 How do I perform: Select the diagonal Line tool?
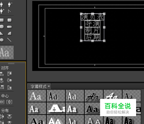(x=9, y=40)
